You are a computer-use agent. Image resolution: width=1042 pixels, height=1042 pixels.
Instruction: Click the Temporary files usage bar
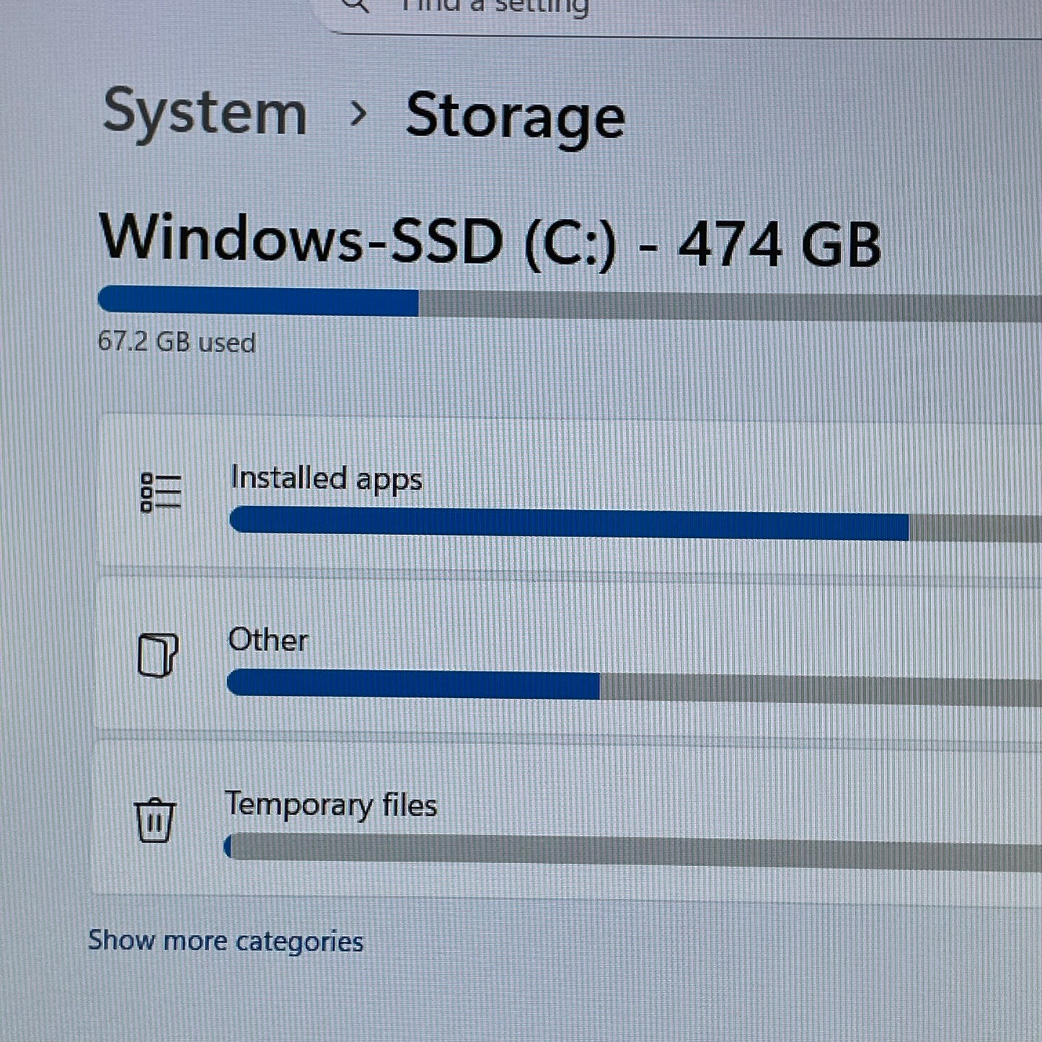(635, 849)
